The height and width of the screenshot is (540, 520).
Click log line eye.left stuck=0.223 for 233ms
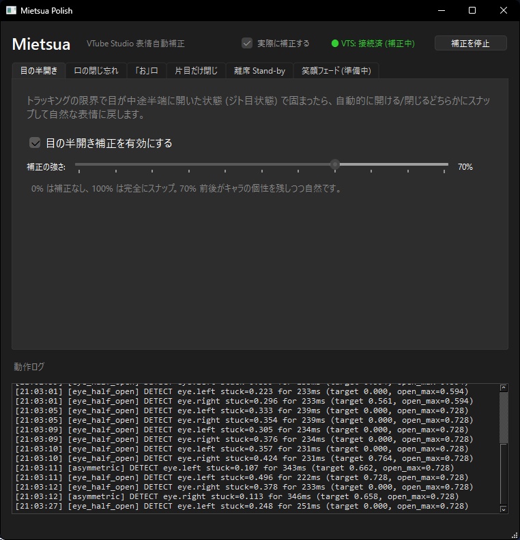point(242,391)
